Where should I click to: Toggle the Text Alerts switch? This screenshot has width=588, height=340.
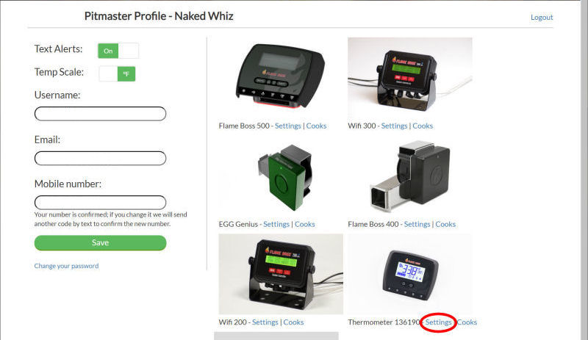[118, 51]
